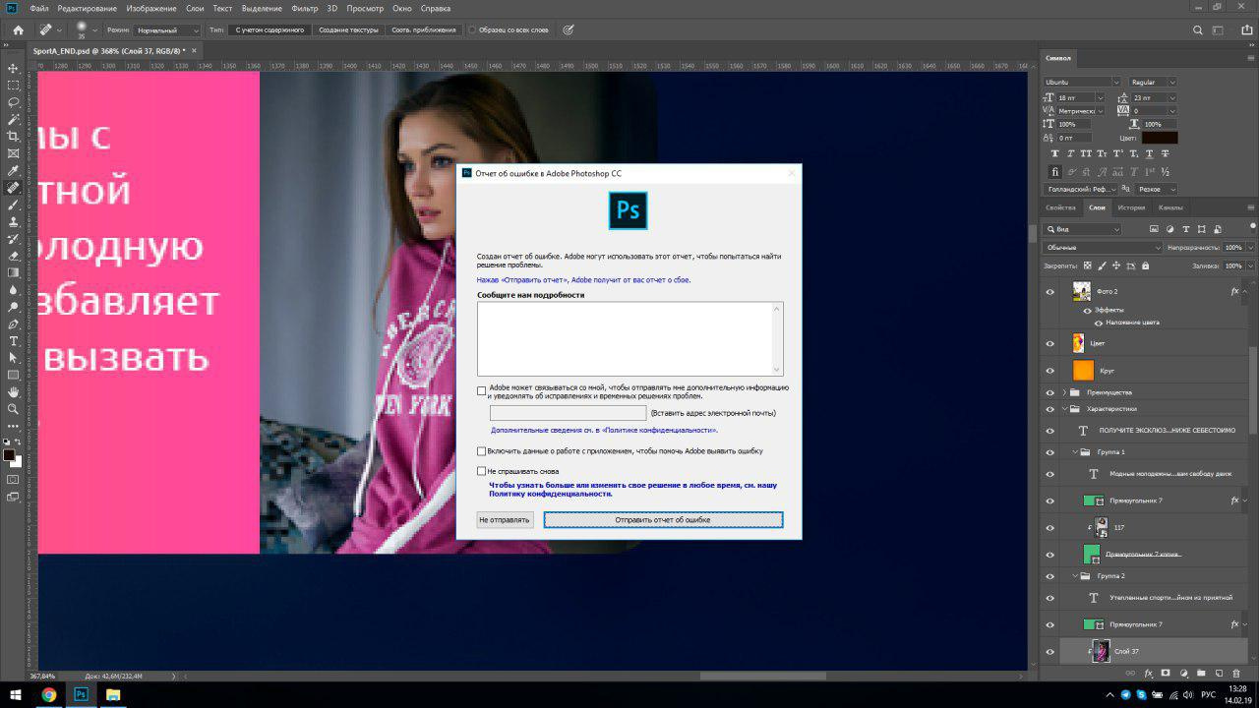1259x708 pixels.
Task: Click delete layer trash icon
Action: point(1235,674)
